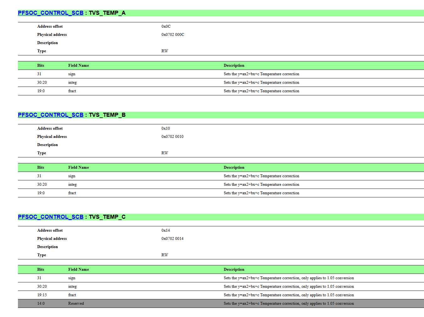Click 'Bits' header in TVS_TEMP_C table

(41, 269)
